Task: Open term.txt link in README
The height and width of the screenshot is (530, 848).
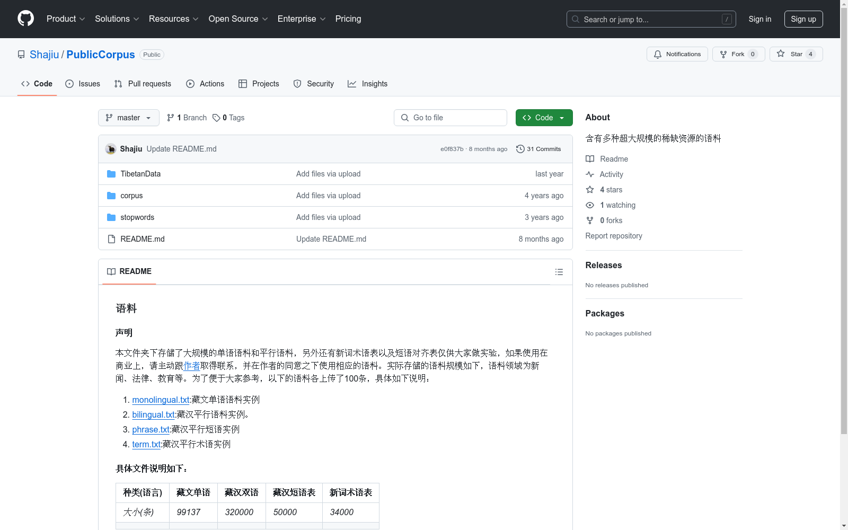Action: click(x=146, y=444)
